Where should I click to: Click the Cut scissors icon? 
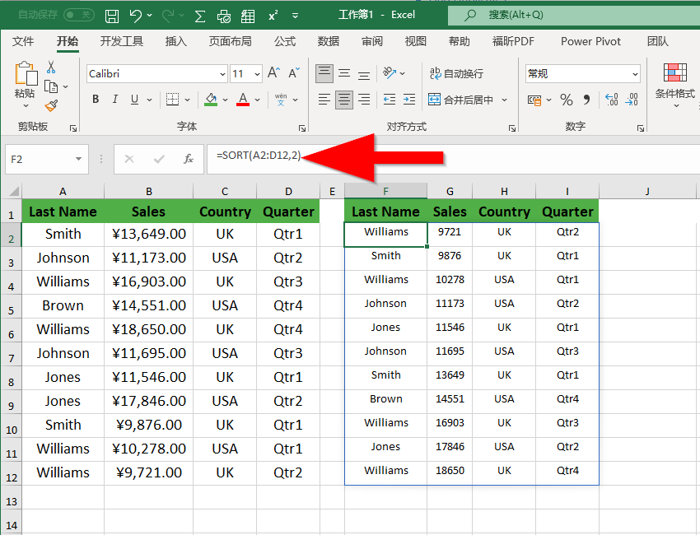51,67
